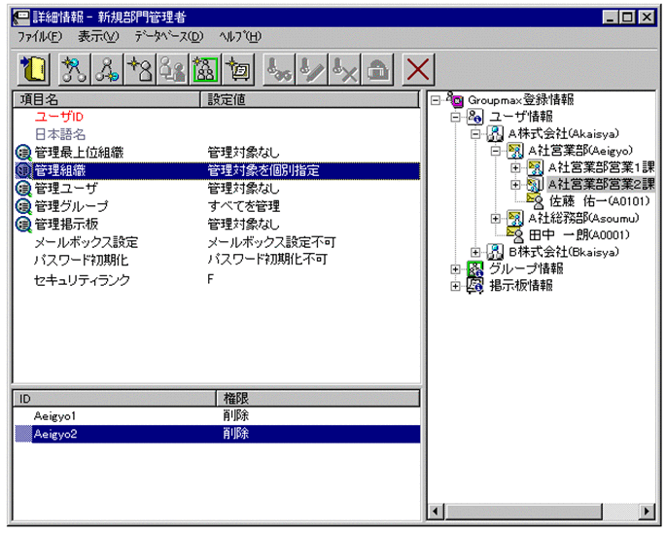Click the 管理グループ row icon

pyautogui.click(x=23, y=206)
